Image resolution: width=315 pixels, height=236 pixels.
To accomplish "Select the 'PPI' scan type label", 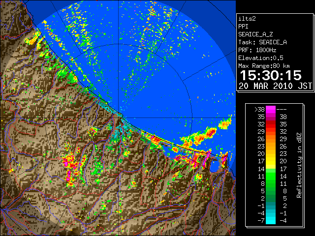I will coord(243,27).
